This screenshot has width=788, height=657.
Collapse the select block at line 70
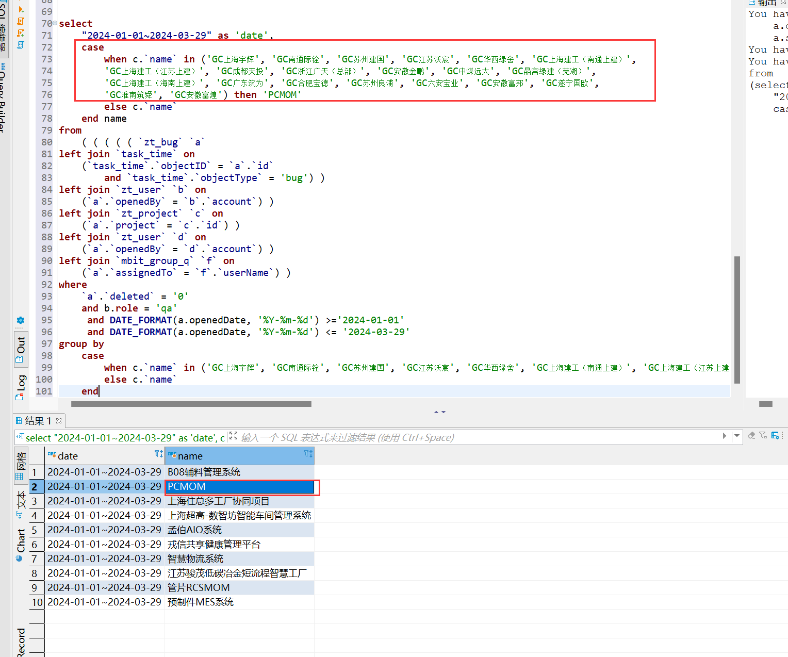(55, 23)
